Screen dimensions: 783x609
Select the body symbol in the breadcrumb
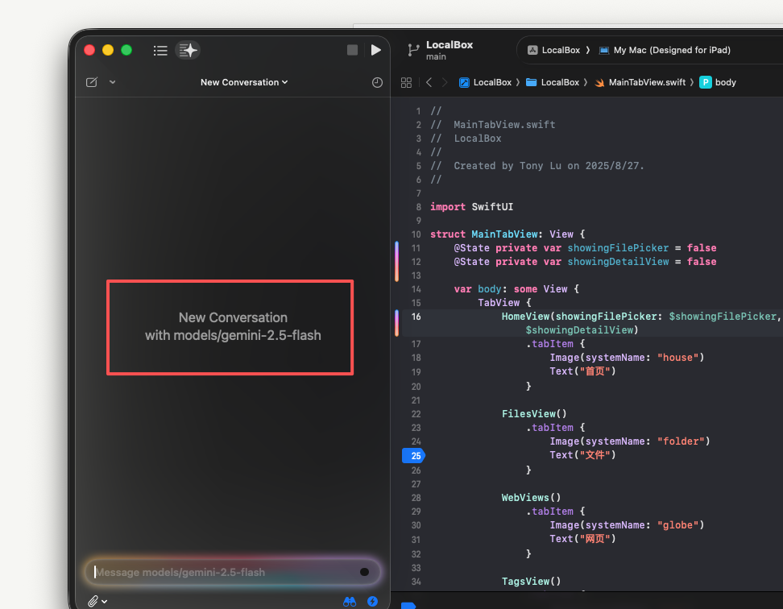pos(718,82)
